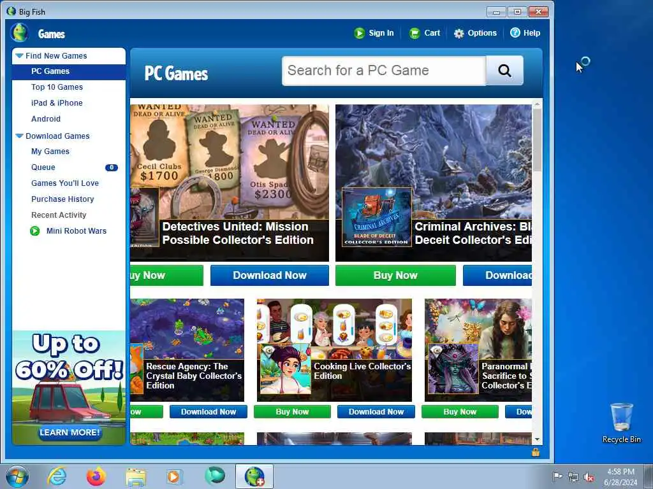653x489 pixels.
Task: Open Recent Activity
Action: pos(59,215)
